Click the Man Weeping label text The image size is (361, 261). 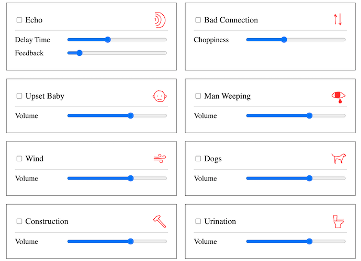click(x=227, y=96)
